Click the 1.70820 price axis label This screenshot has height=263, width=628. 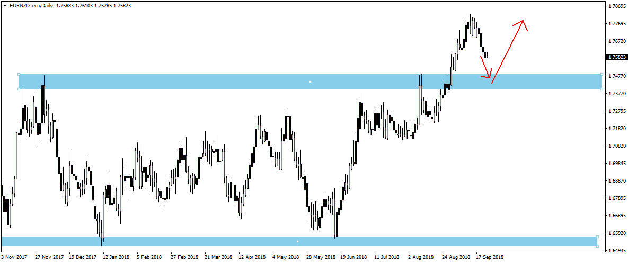point(617,146)
